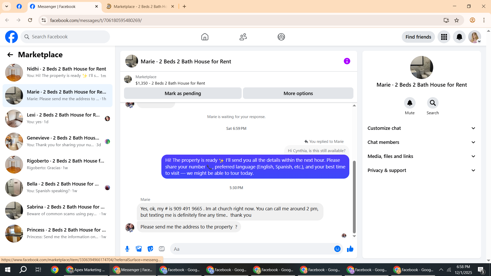The height and width of the screenshot is (276, 491).
Task: Click Find friends button
Action: [x=418, y=37]
